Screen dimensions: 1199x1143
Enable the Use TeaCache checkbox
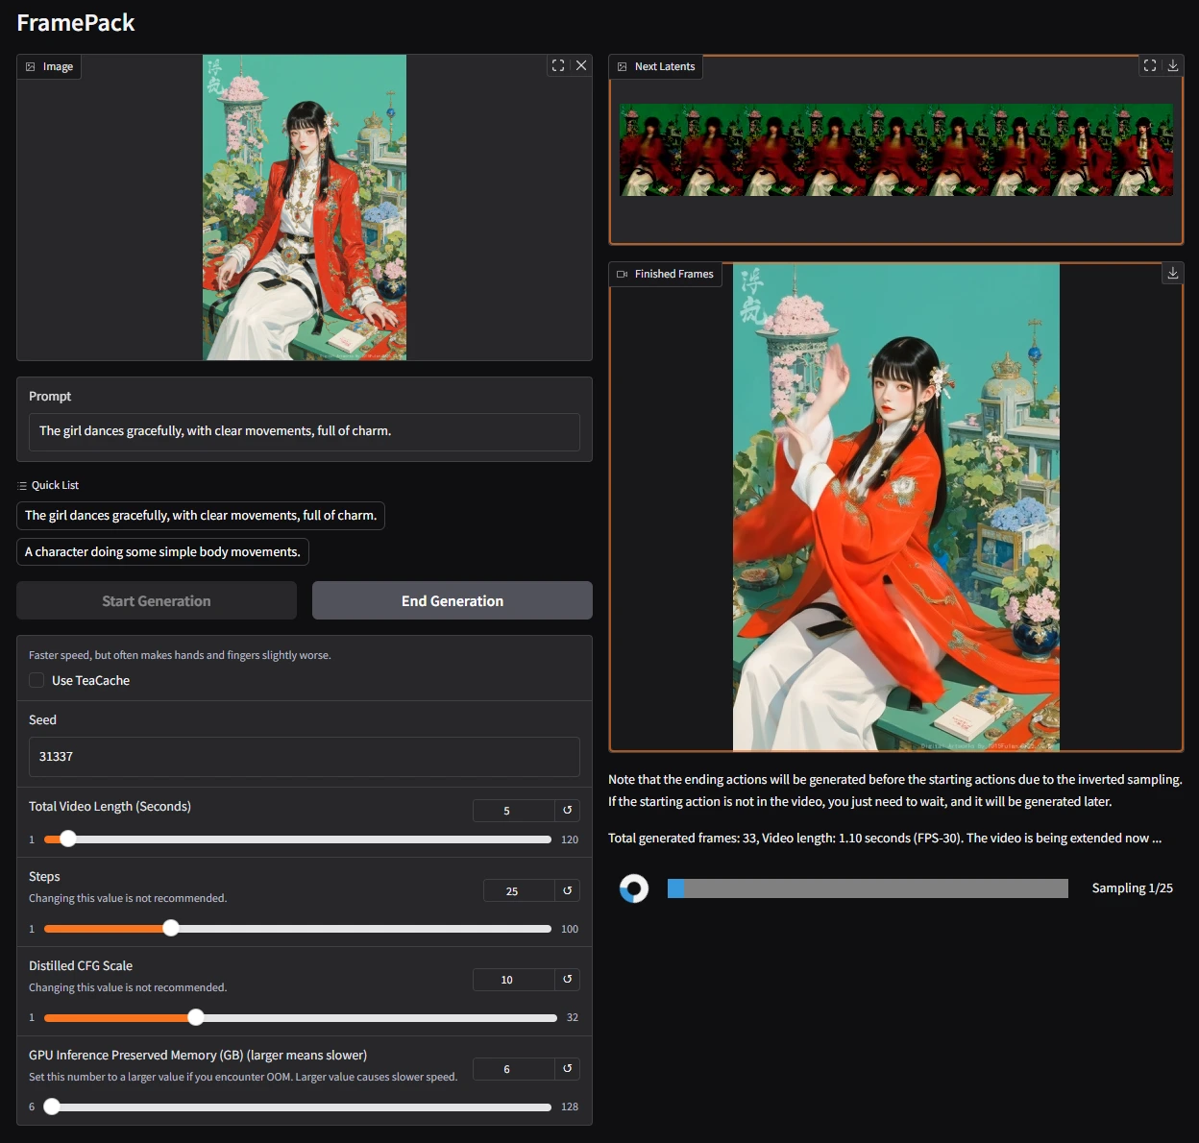coord(37,680)
